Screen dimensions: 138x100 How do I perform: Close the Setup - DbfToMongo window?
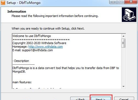click(131, 2)
